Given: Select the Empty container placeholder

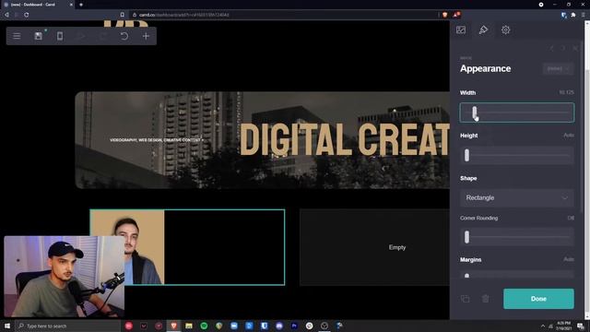Looking at the screenshot, I should coord(374,247).
